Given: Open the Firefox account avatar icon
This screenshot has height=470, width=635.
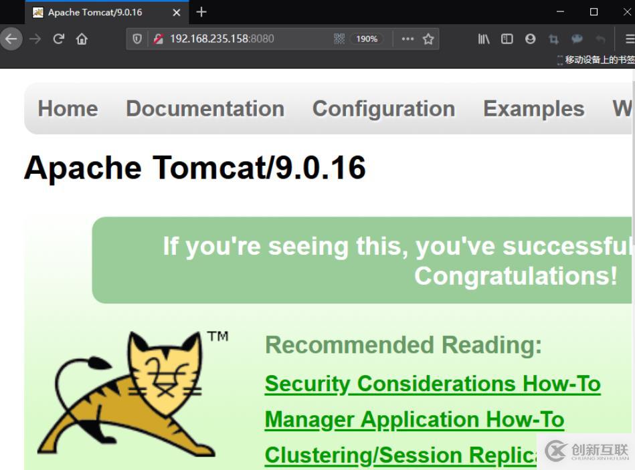Looking at the screenshot, I should (x=530, y=39).
